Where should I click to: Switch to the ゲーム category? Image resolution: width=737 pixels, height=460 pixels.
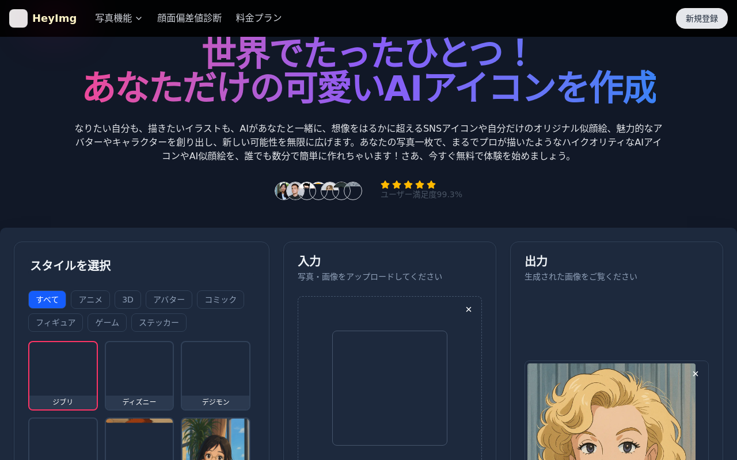point(107,323)
